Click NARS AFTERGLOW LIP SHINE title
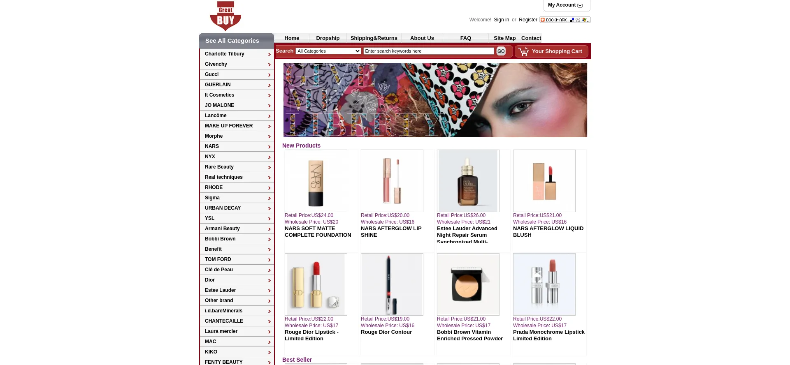 [x=391, y=232]
